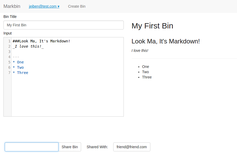Click the '* One' list item in editor
Image resolution: width=237 pixels, height=154 pixels.
[x=18, y=62]
